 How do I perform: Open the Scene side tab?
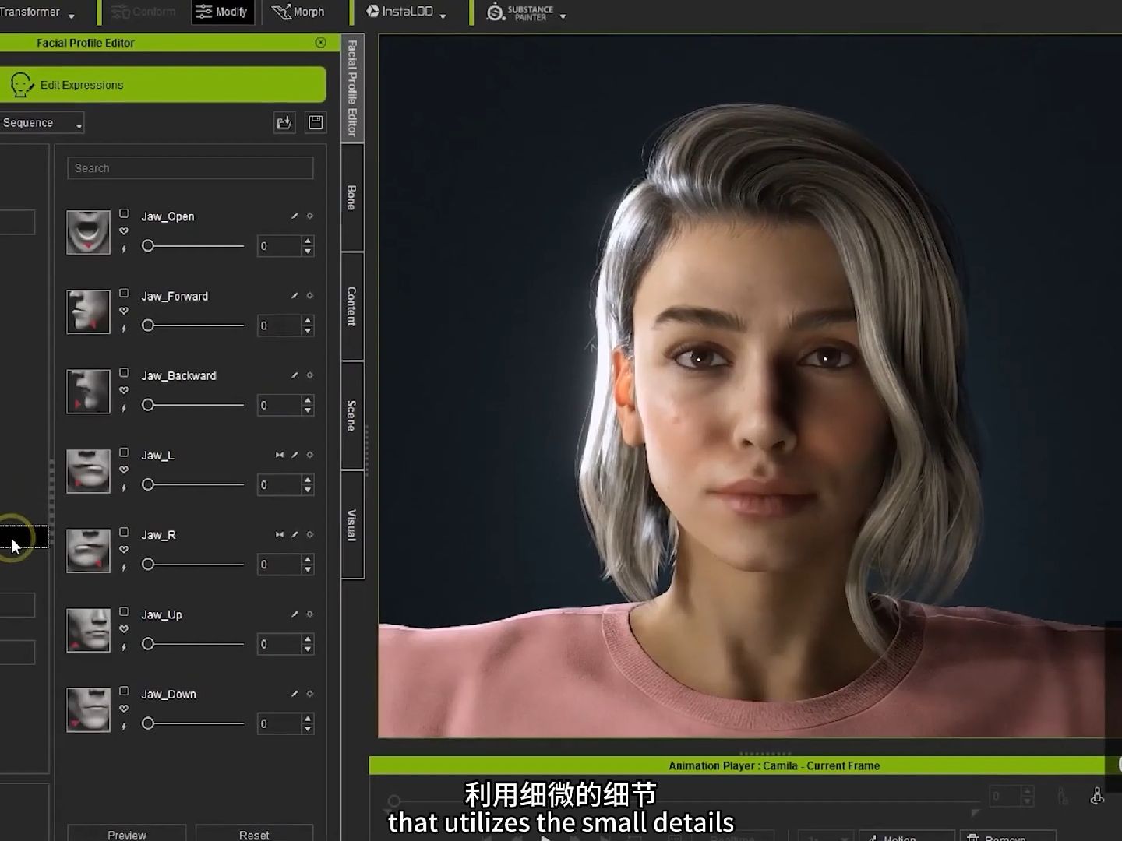[x=351, y=415]
